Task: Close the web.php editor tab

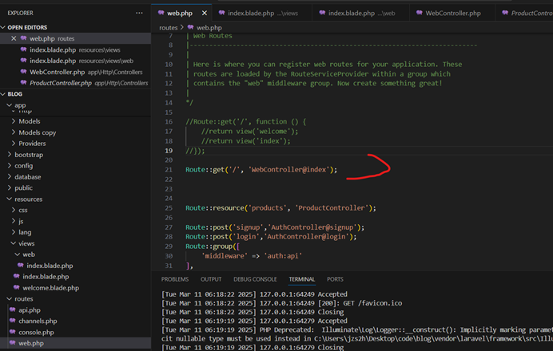Action: point(205,13)
